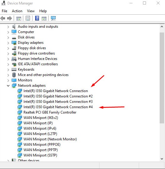Image resolution: width=165 pixels, height=169 pixels.
Task: Click the WAN Miniport (SSTP) adapter icon
Action: [x=20, y=155]
